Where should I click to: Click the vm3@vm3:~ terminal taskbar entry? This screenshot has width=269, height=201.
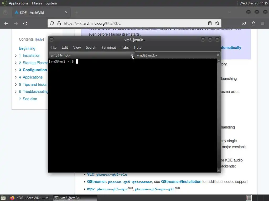(x=75, y=198)
